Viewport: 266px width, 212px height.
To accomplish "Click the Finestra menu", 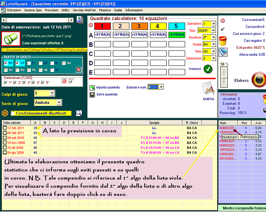I will [x=105, y=10].
